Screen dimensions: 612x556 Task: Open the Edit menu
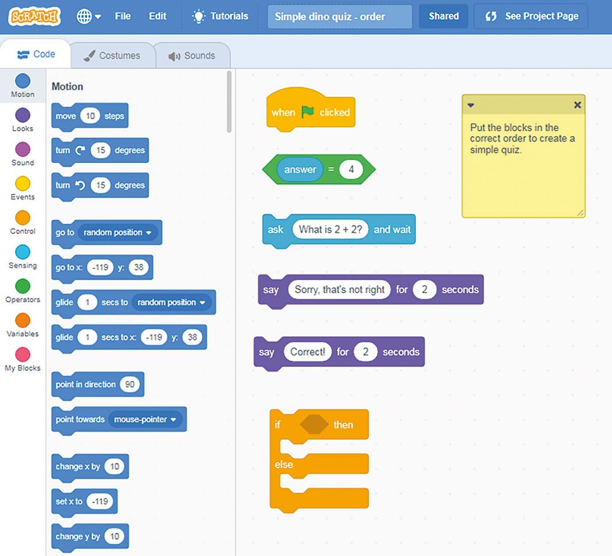[x=157, y=16]
